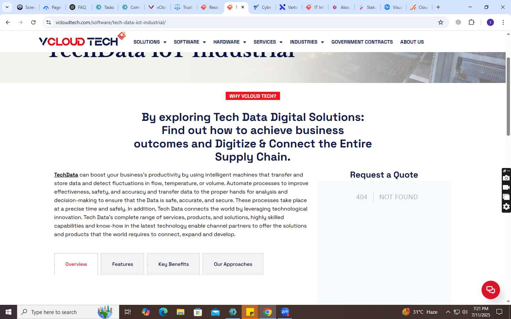511x319 pixels.
Task: Expand the Services dropdown menu
Action: point(268,42)
